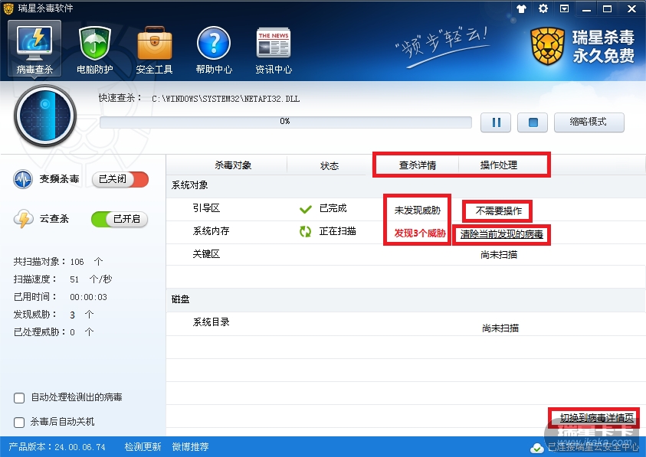646x457 pixels.
Task: Click the radar scan animation icon
Action: pyautogui.click(x=45, y=116)
